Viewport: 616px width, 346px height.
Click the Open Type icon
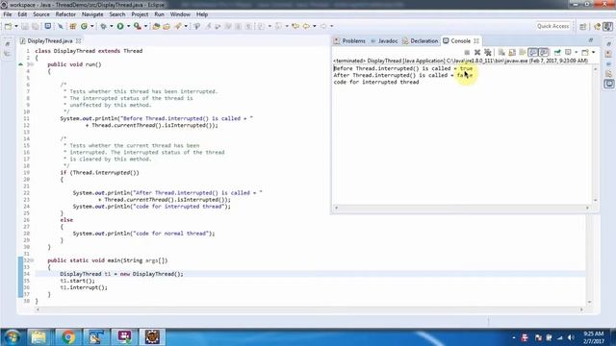(x=156, y=26)
